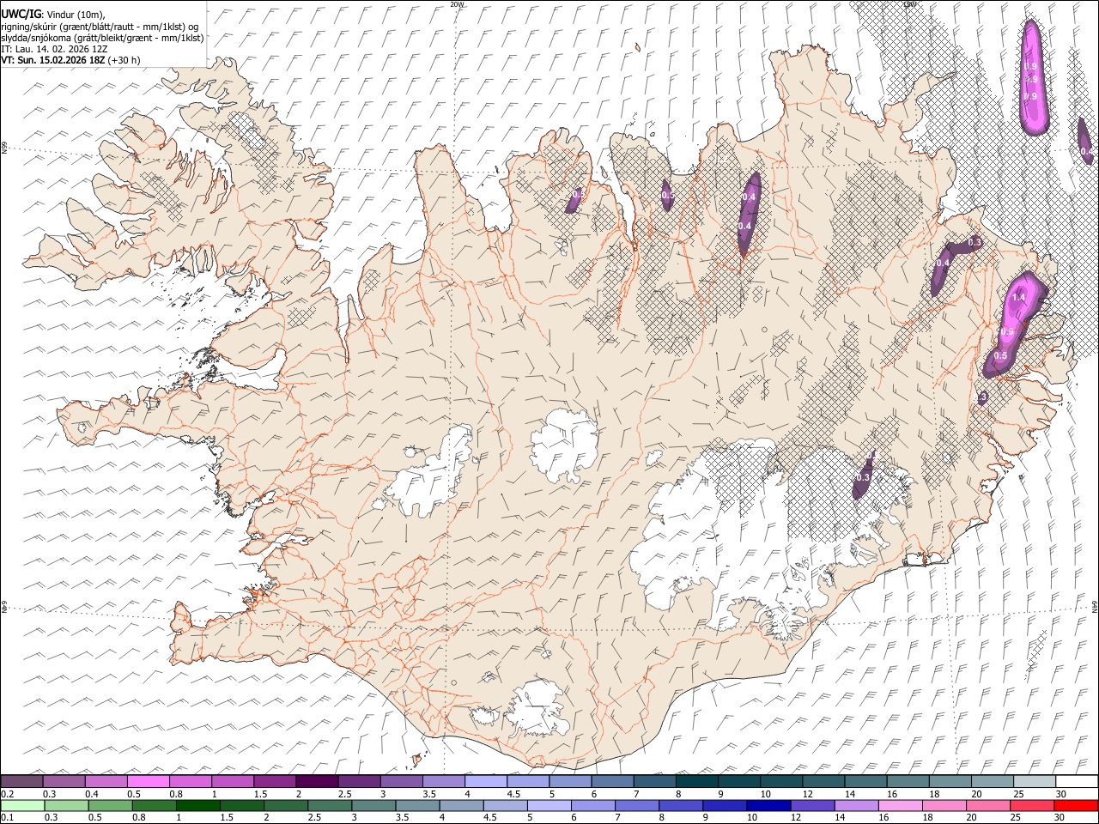
Task: Click the light green 0.3 rain swatch
Action: pos(66,805)
